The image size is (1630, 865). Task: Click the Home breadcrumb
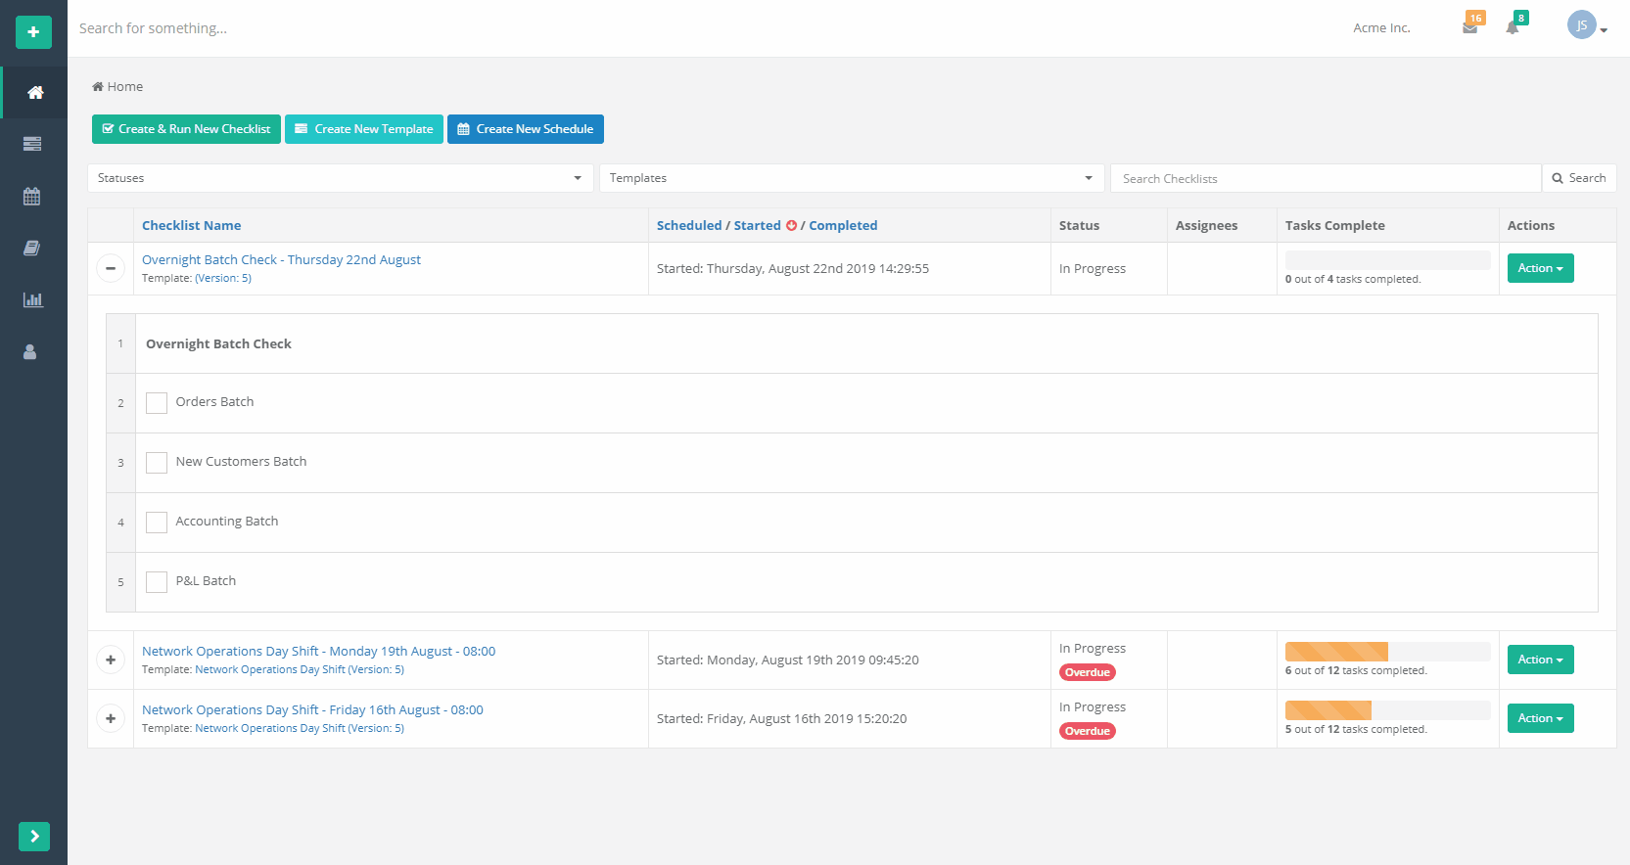[x=117, y=87]
